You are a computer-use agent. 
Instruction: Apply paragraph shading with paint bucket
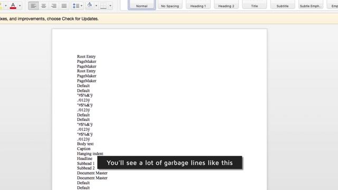click(90, 5)
